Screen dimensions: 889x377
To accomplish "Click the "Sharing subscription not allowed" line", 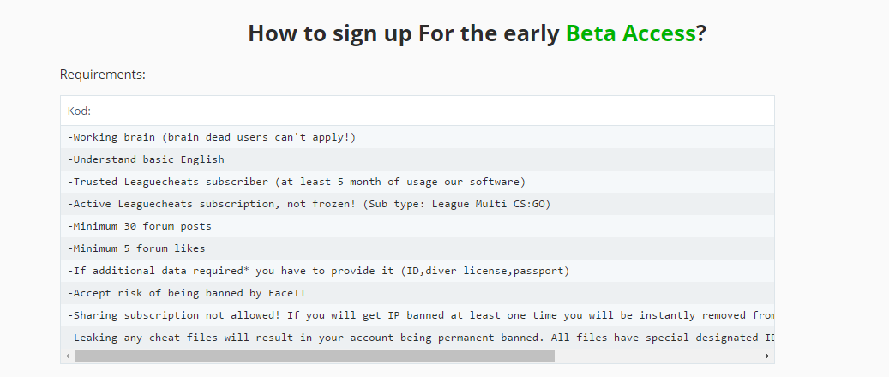I will 417,315.
